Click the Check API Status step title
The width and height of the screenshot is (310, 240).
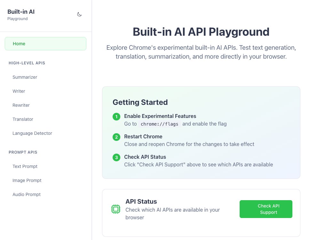pyautogui.click(x=145, y=157)
